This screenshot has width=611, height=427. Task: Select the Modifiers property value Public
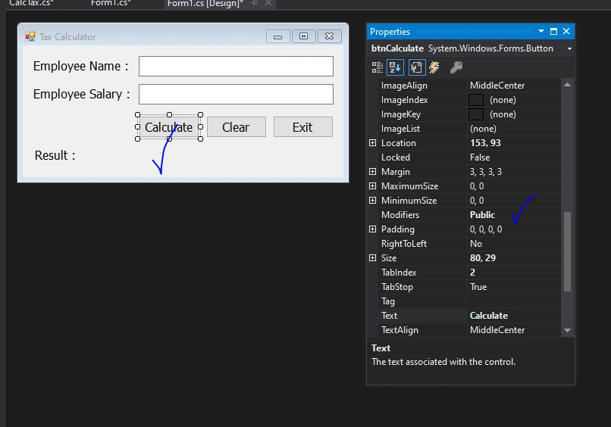(x=482, y=215)
